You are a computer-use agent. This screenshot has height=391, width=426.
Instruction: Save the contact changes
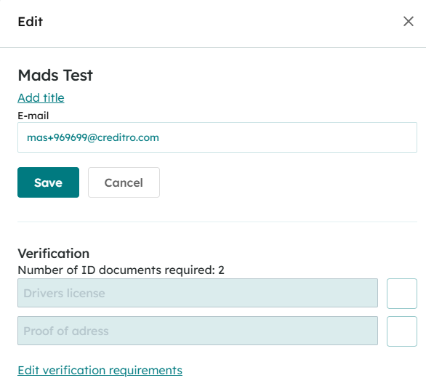(x=49, y=182)
